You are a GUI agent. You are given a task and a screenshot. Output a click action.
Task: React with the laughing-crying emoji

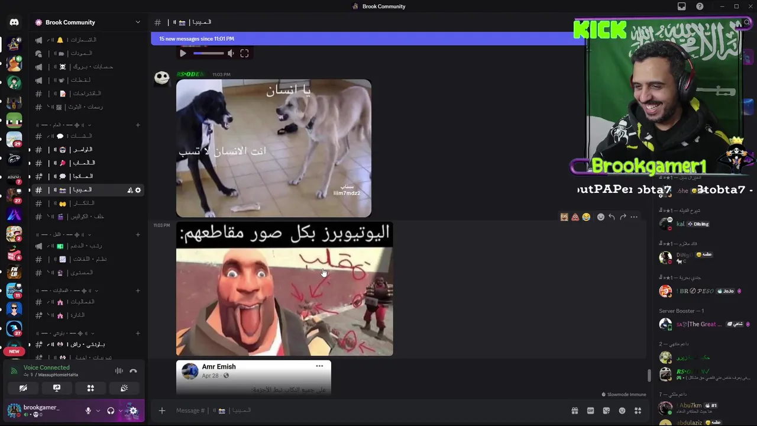point(586,217)
